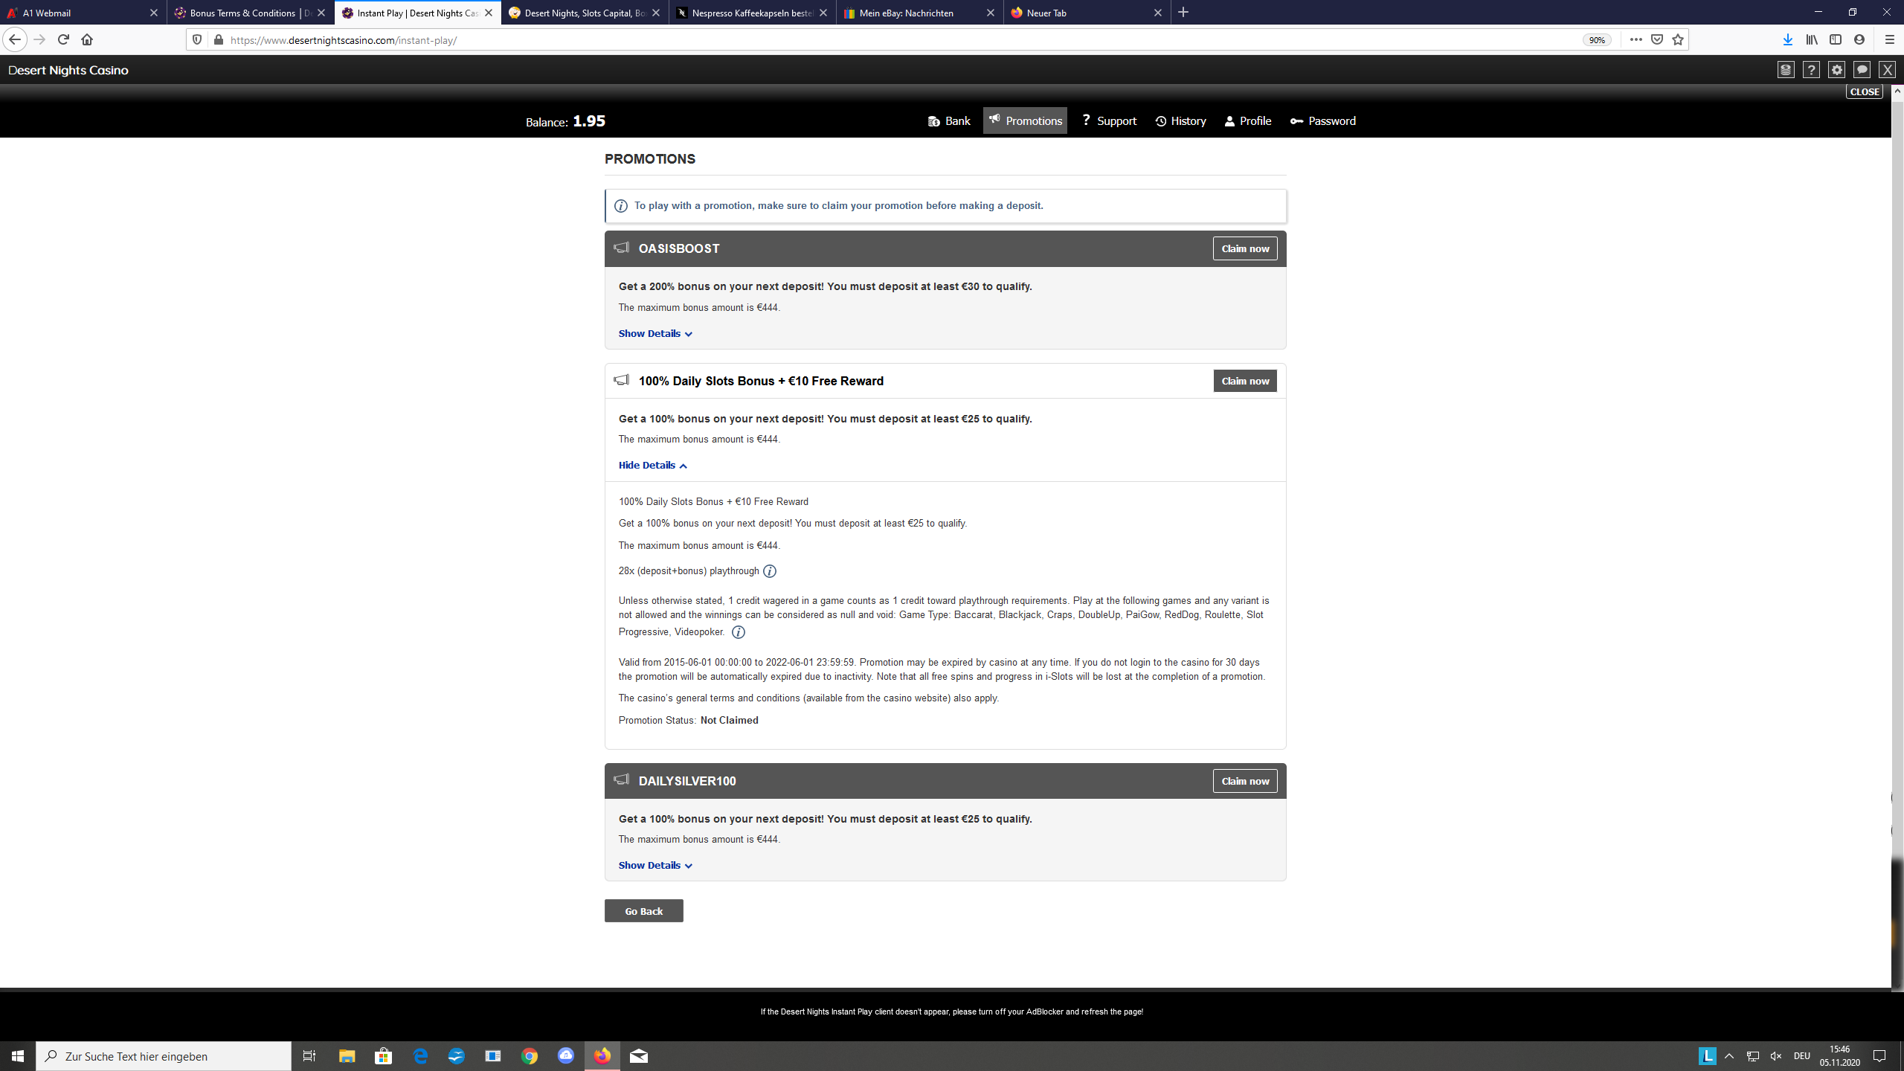Switch to A1 Webmail tab
Image resolution: width=1904 pixels, height=1071 pixels.
click(83, 13)
